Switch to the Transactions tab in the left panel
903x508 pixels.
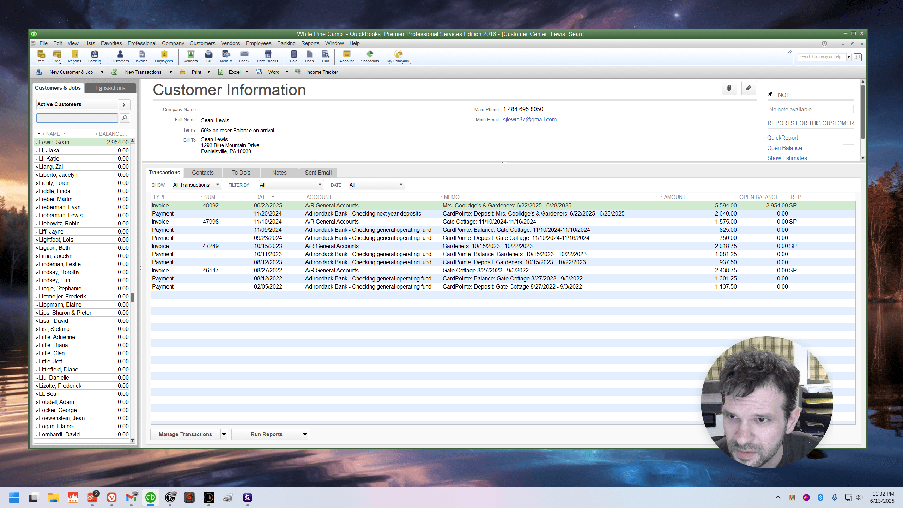click(x=110, y=88)
